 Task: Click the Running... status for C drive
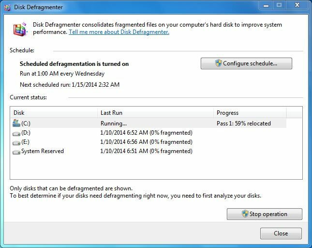click(x=114, y=124)
